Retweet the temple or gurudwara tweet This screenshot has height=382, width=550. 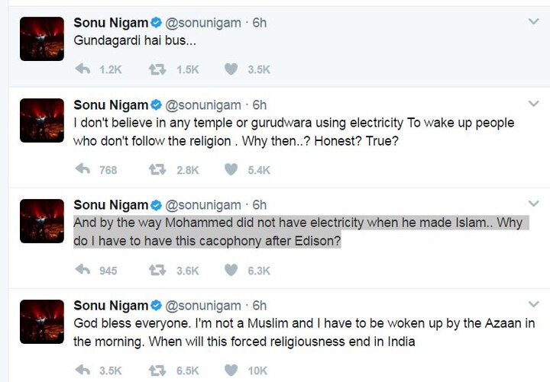(158, 169)
